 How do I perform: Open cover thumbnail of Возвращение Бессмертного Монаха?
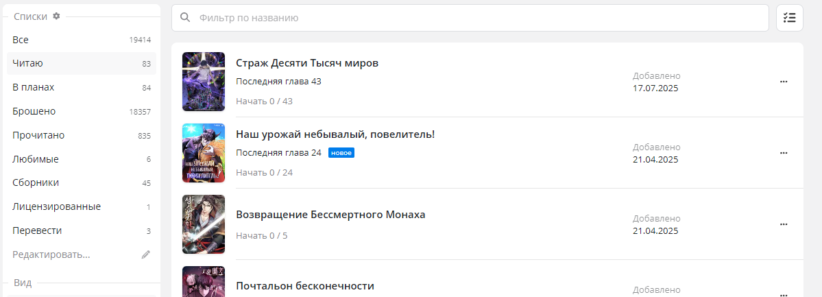(x=204, y=224)
